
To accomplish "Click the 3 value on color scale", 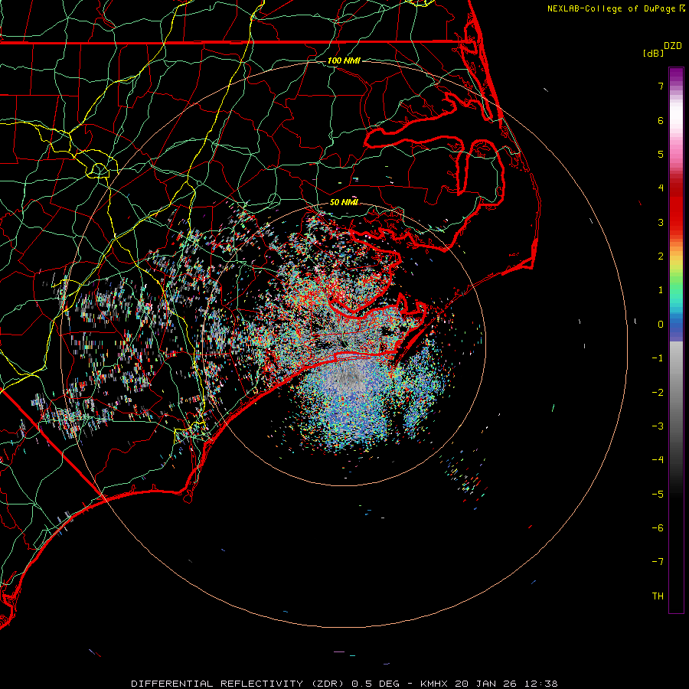I will tap(661, 222).
